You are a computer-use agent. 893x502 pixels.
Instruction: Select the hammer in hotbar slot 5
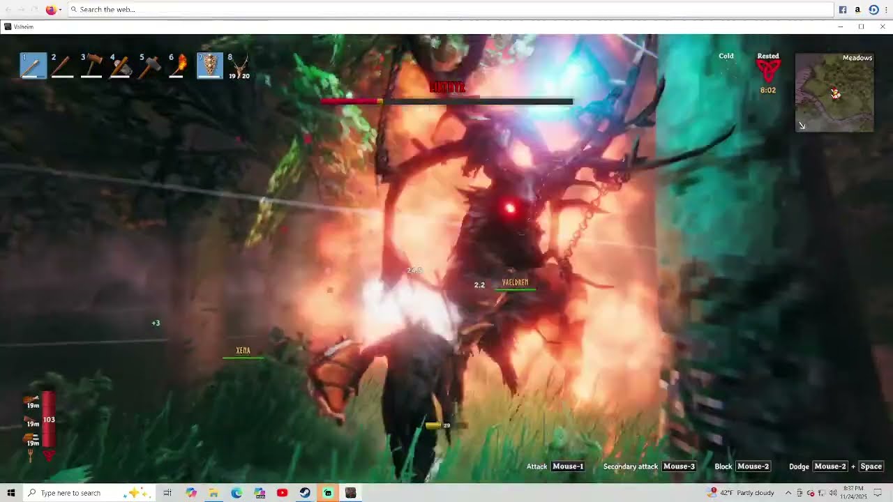(150, 66)
